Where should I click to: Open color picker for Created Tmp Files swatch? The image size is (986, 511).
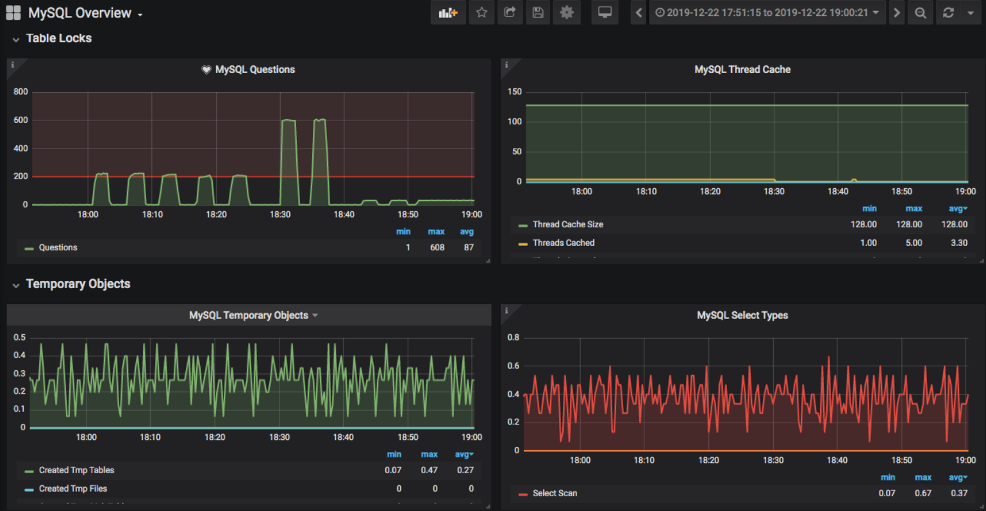(29, 490)
